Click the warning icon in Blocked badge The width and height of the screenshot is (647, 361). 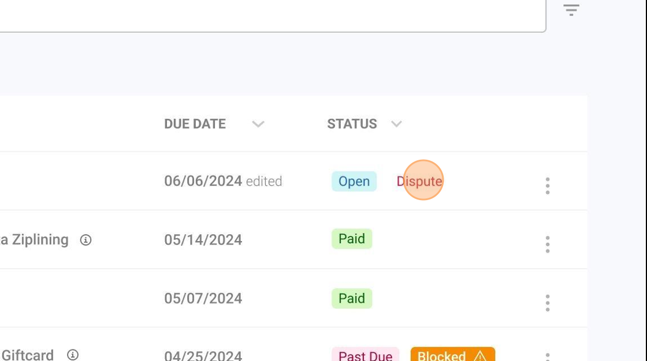(x=480, y=356)
